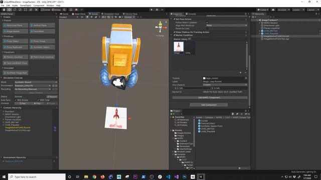Open the GameObject menu

(26, 5)
